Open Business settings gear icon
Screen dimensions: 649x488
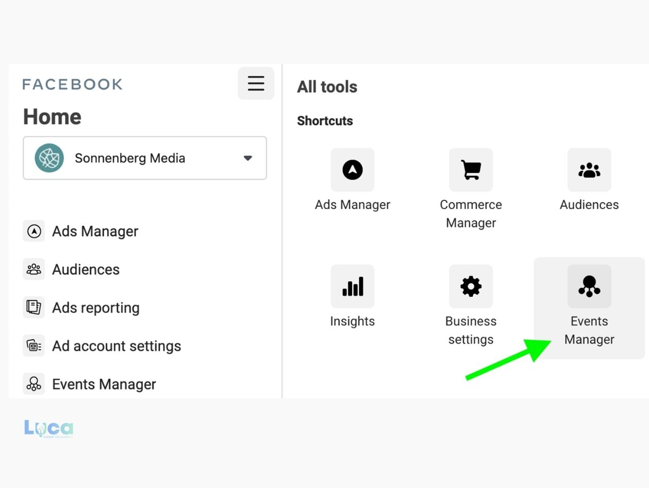click(x=471, y=286)
